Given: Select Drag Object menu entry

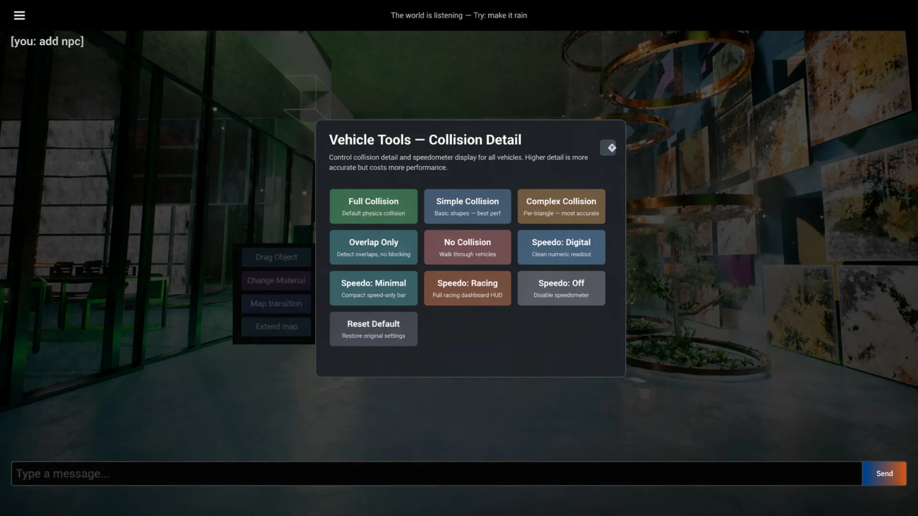Looking at the screenshot, I should tap(276, 257).
